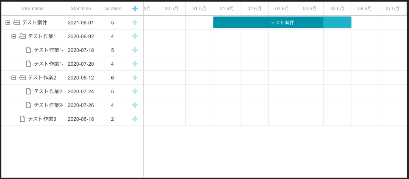This screenshot has height=179, width=409.
Task: Select the テスト作業3 task name
Action: click(42, 119)
